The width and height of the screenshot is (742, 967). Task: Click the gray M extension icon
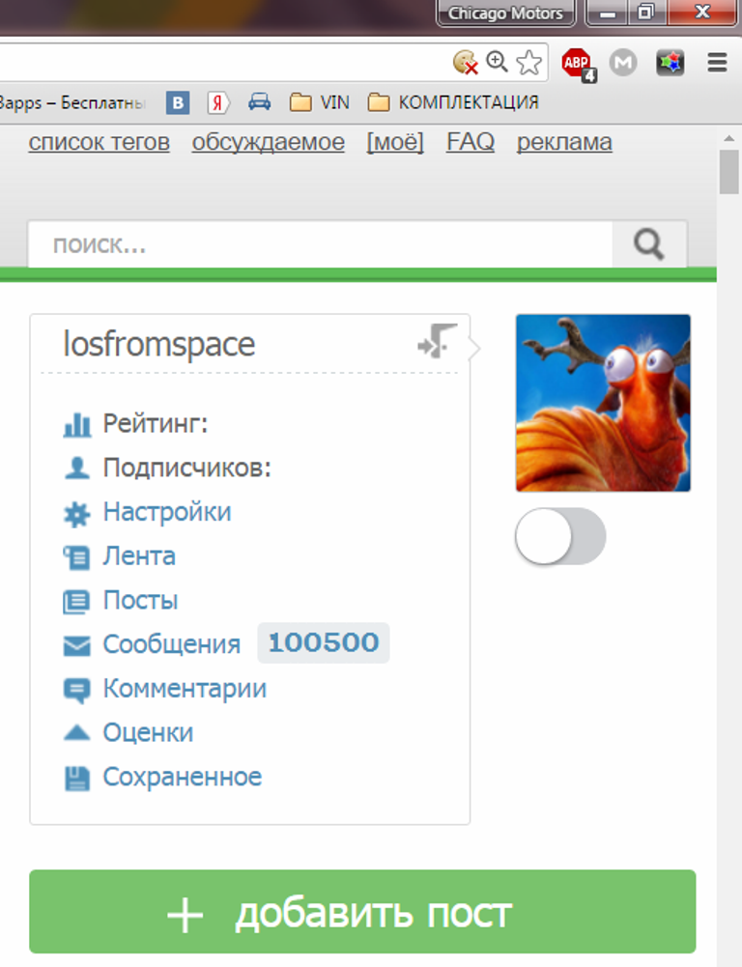point(624,64)
